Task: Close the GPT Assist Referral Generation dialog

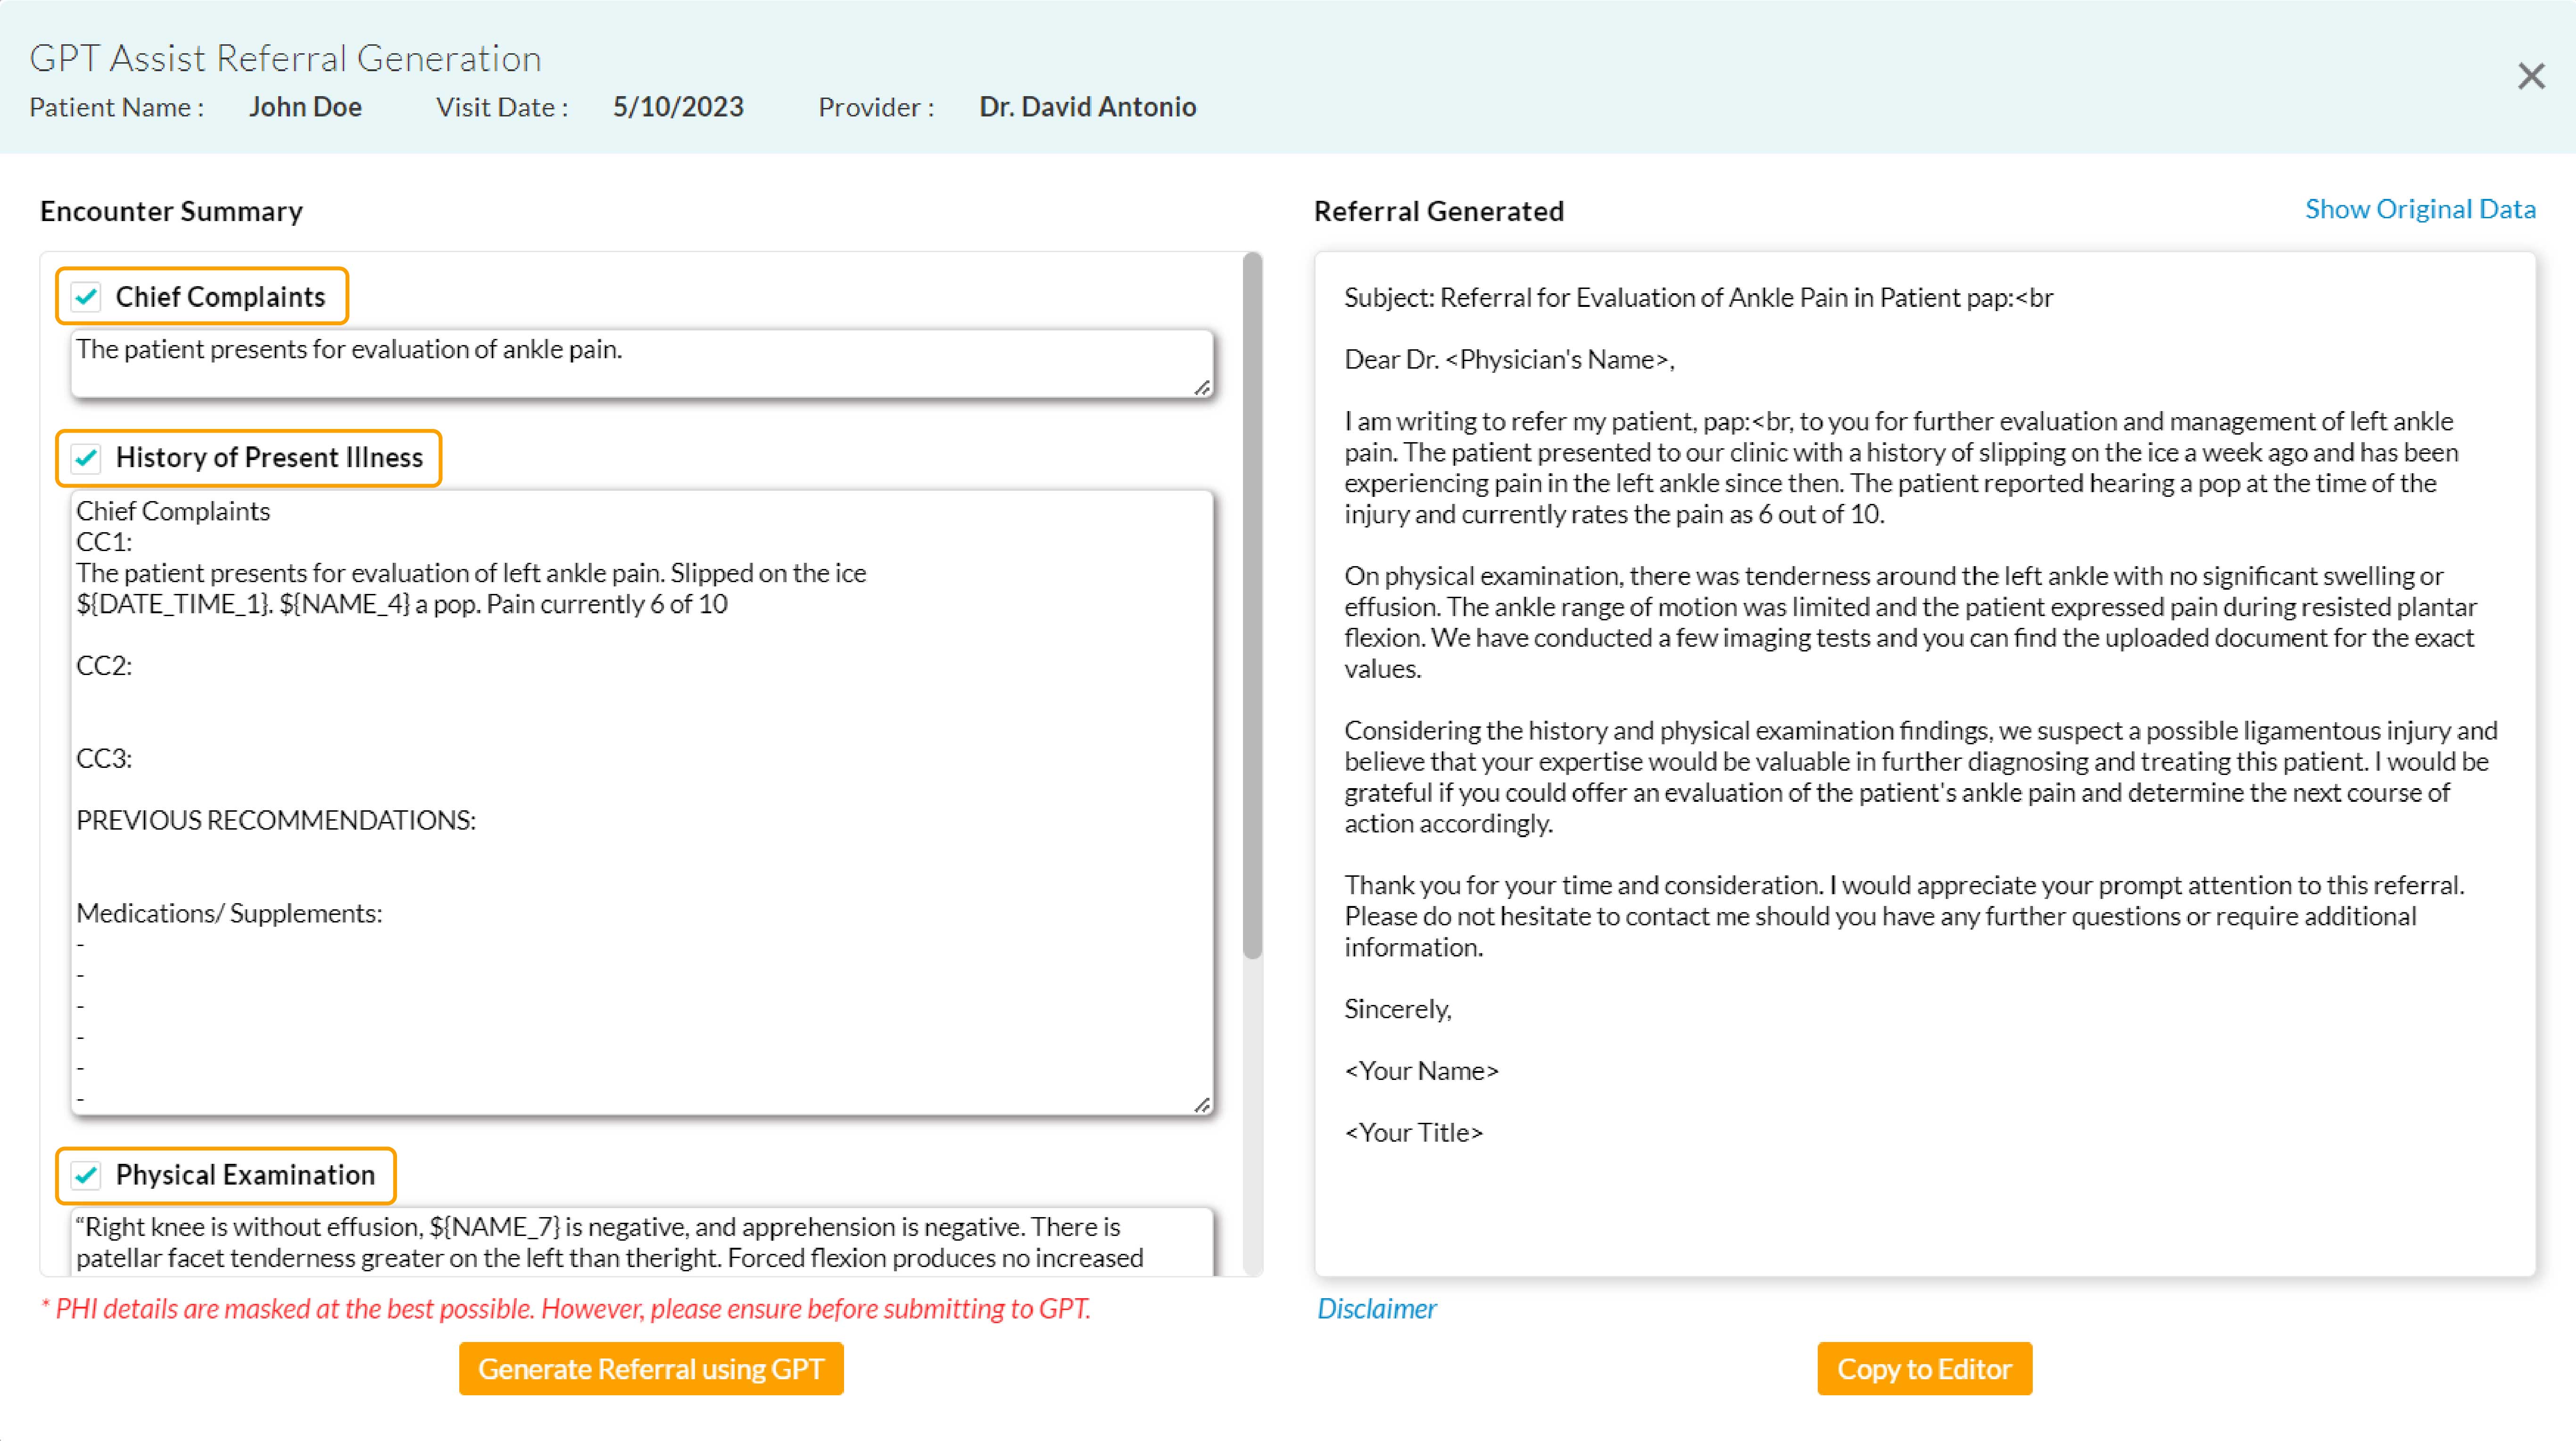Action: click(x=2530, y=76)
